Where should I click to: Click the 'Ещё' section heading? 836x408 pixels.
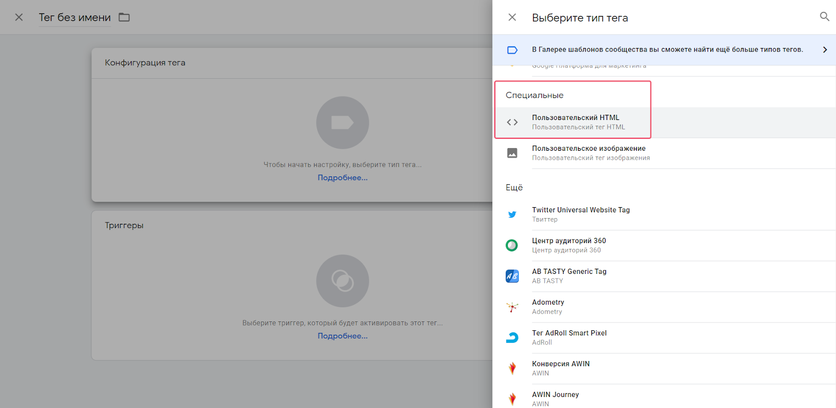coord(514,187)
